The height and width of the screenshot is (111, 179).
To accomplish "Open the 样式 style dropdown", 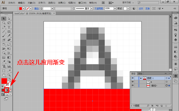I will 128,8.
